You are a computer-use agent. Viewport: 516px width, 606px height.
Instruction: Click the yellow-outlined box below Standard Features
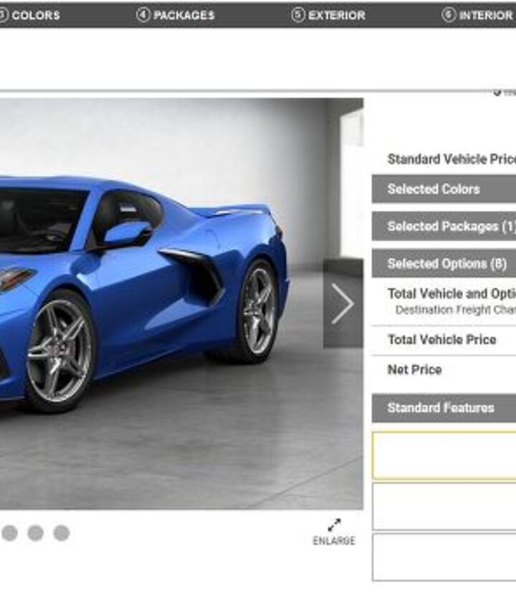click(444, 456)
